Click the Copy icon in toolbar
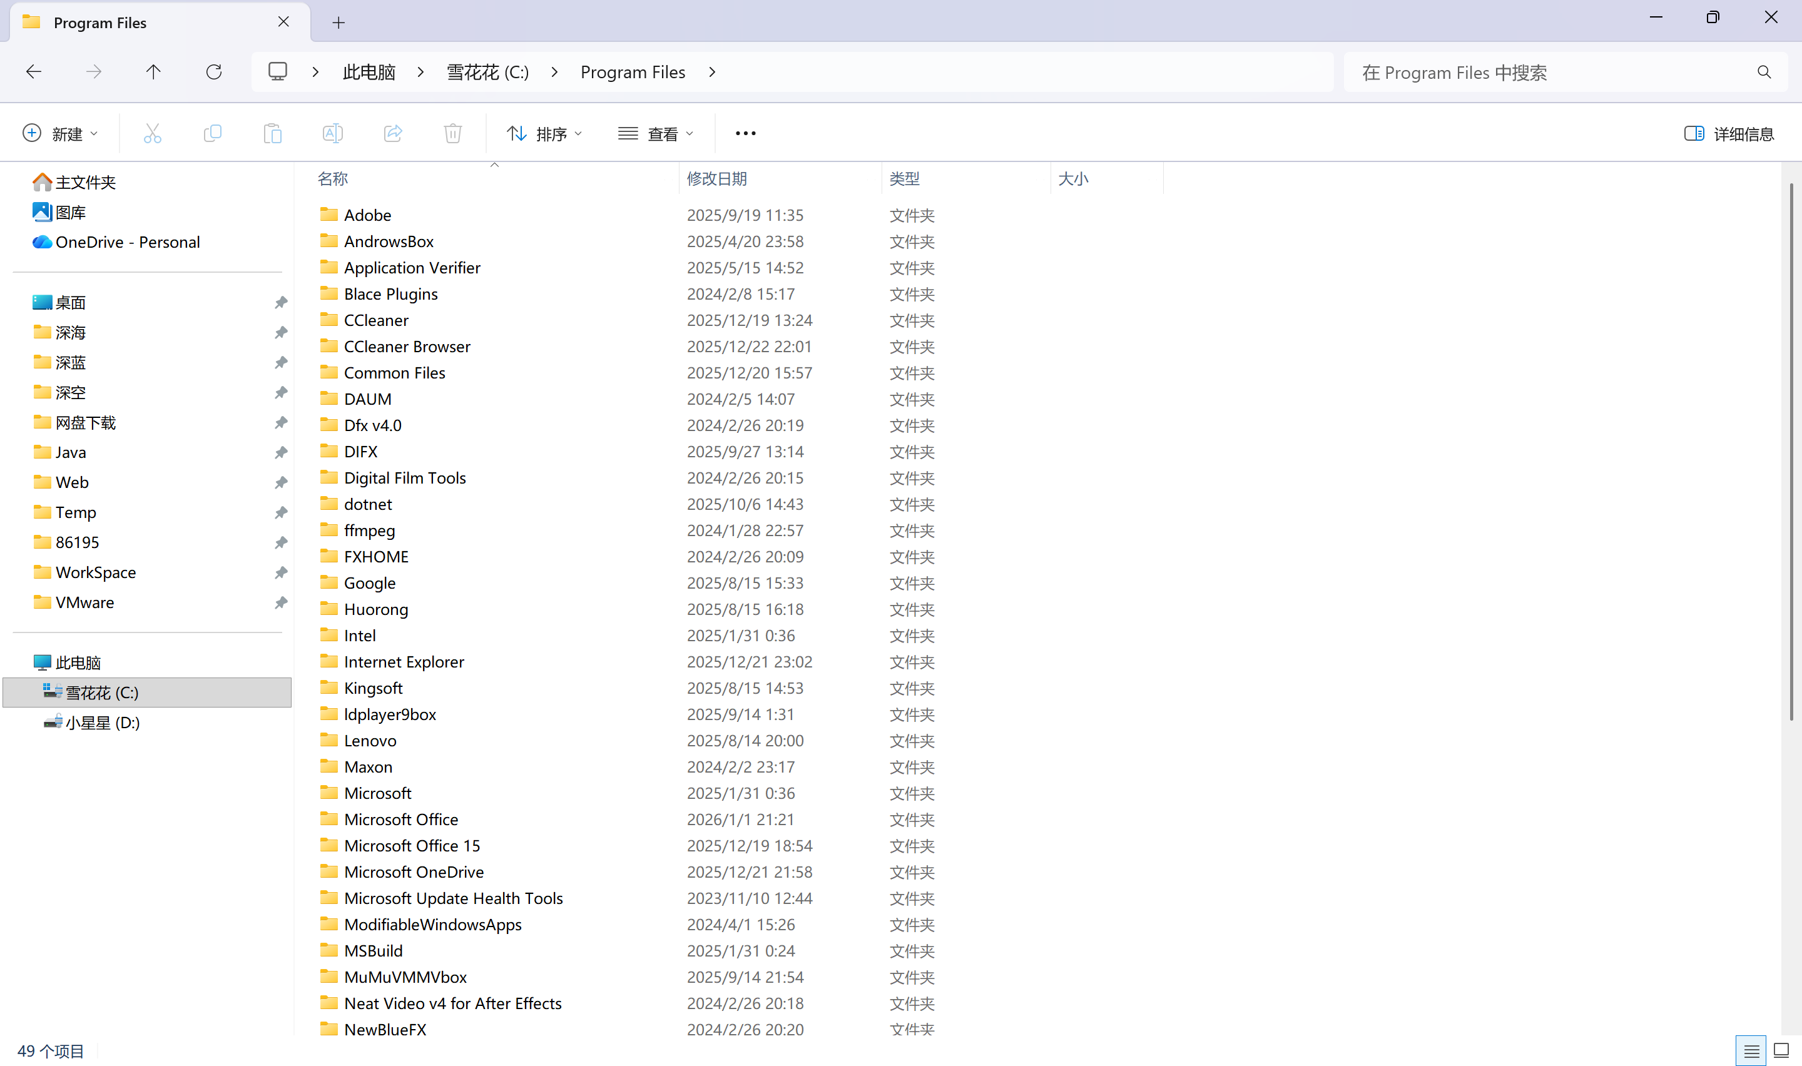1802x1066 pixels. 213,134
